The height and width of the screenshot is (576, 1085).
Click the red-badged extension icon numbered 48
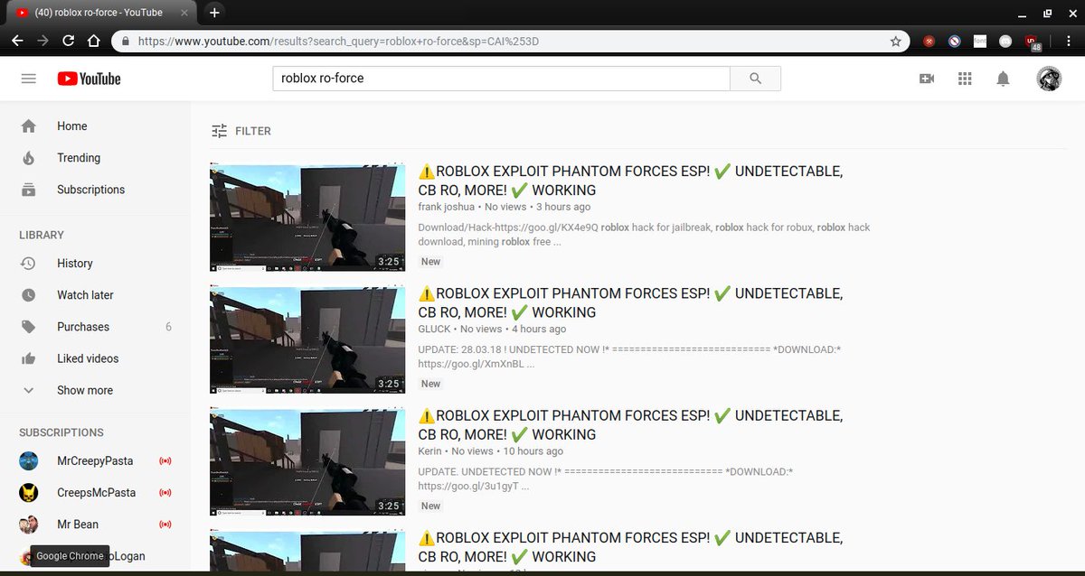click(x=1032, y=42)
